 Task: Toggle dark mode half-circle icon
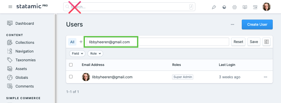coord(224,7)
